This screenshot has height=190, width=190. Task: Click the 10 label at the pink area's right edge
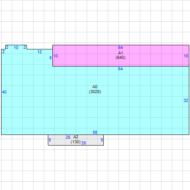pyautogui.click(x=186, y=56)
